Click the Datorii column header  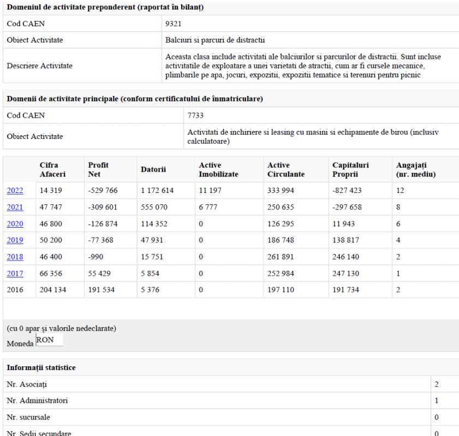coord(153,169)
